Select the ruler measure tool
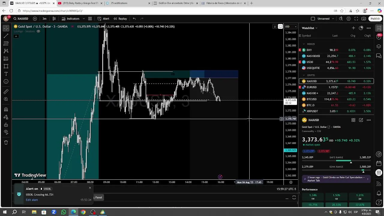The width and height of the screenshot is (384, 216). coord(6,91)
